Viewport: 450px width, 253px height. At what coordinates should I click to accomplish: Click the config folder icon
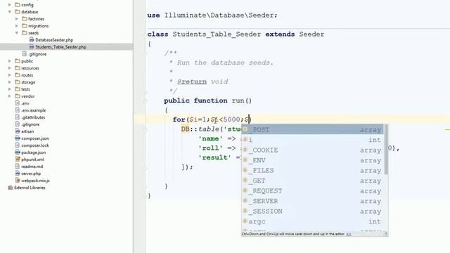[x=18, y=5]
